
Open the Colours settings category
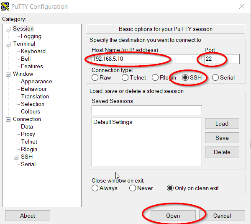pos(31,112)
